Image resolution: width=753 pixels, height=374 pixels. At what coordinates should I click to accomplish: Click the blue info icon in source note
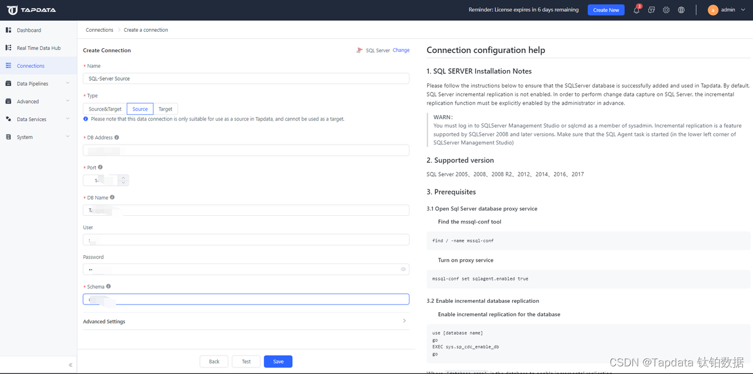pyautogui.click(x=86, y=119)
